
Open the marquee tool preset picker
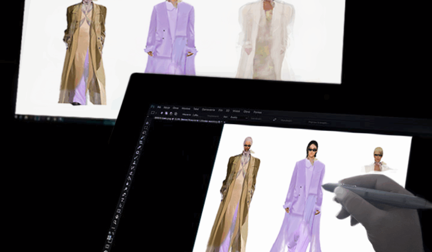[x=153, y=112]
